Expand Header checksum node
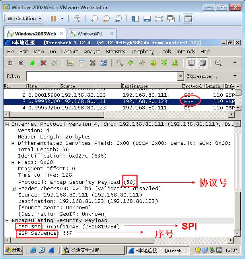This screenshot has height=259, width=245. pyautogui.click(x=14, y=189)
